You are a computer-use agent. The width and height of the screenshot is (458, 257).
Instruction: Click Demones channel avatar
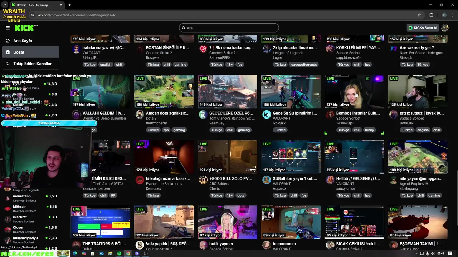[x=140, y=180]
